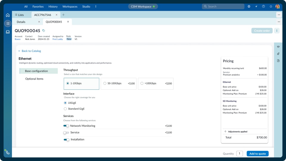
Task: Open the Favorites menu
Action: point(38,6)
